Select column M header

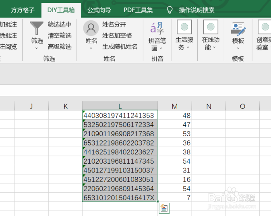click(x=175, y=106)
